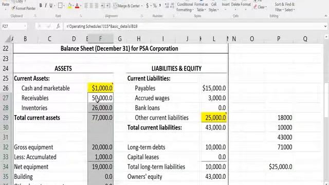Open Merge & Center dropdown arrow
The image size is (329, 185).
click(x=142, y=6)
